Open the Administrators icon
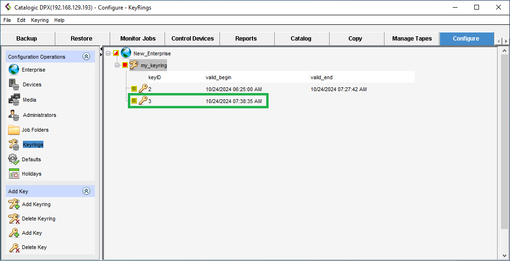 tap(14, 115)
